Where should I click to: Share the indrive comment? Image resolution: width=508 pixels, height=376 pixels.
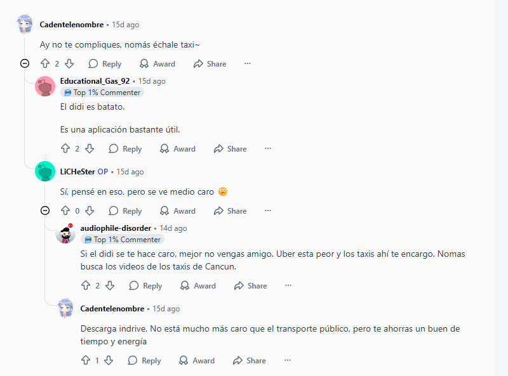pyautogui.click(x=249, y=360)
